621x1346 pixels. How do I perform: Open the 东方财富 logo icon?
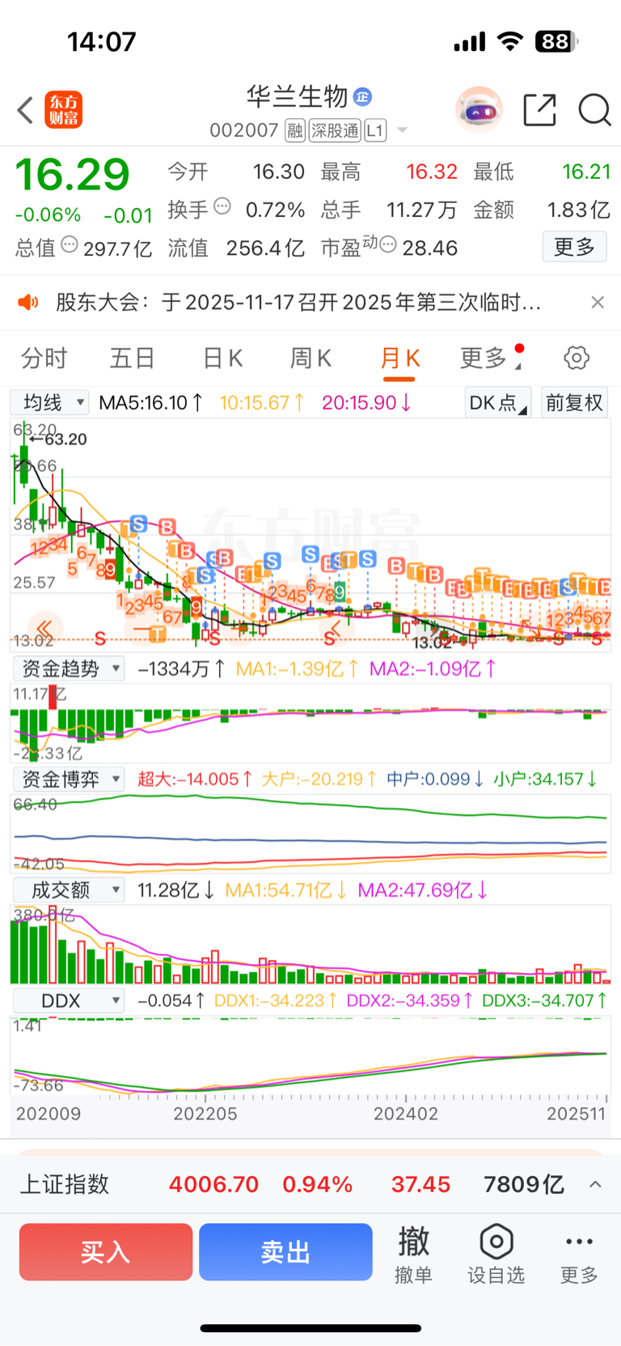[x=63, y=110]
